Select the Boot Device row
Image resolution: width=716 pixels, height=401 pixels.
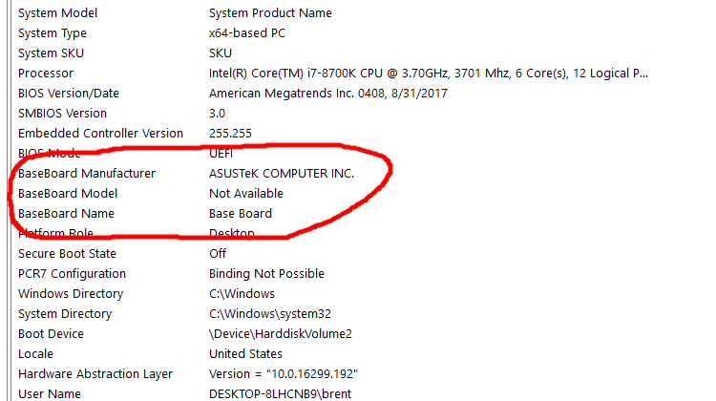tap(361, 334)
